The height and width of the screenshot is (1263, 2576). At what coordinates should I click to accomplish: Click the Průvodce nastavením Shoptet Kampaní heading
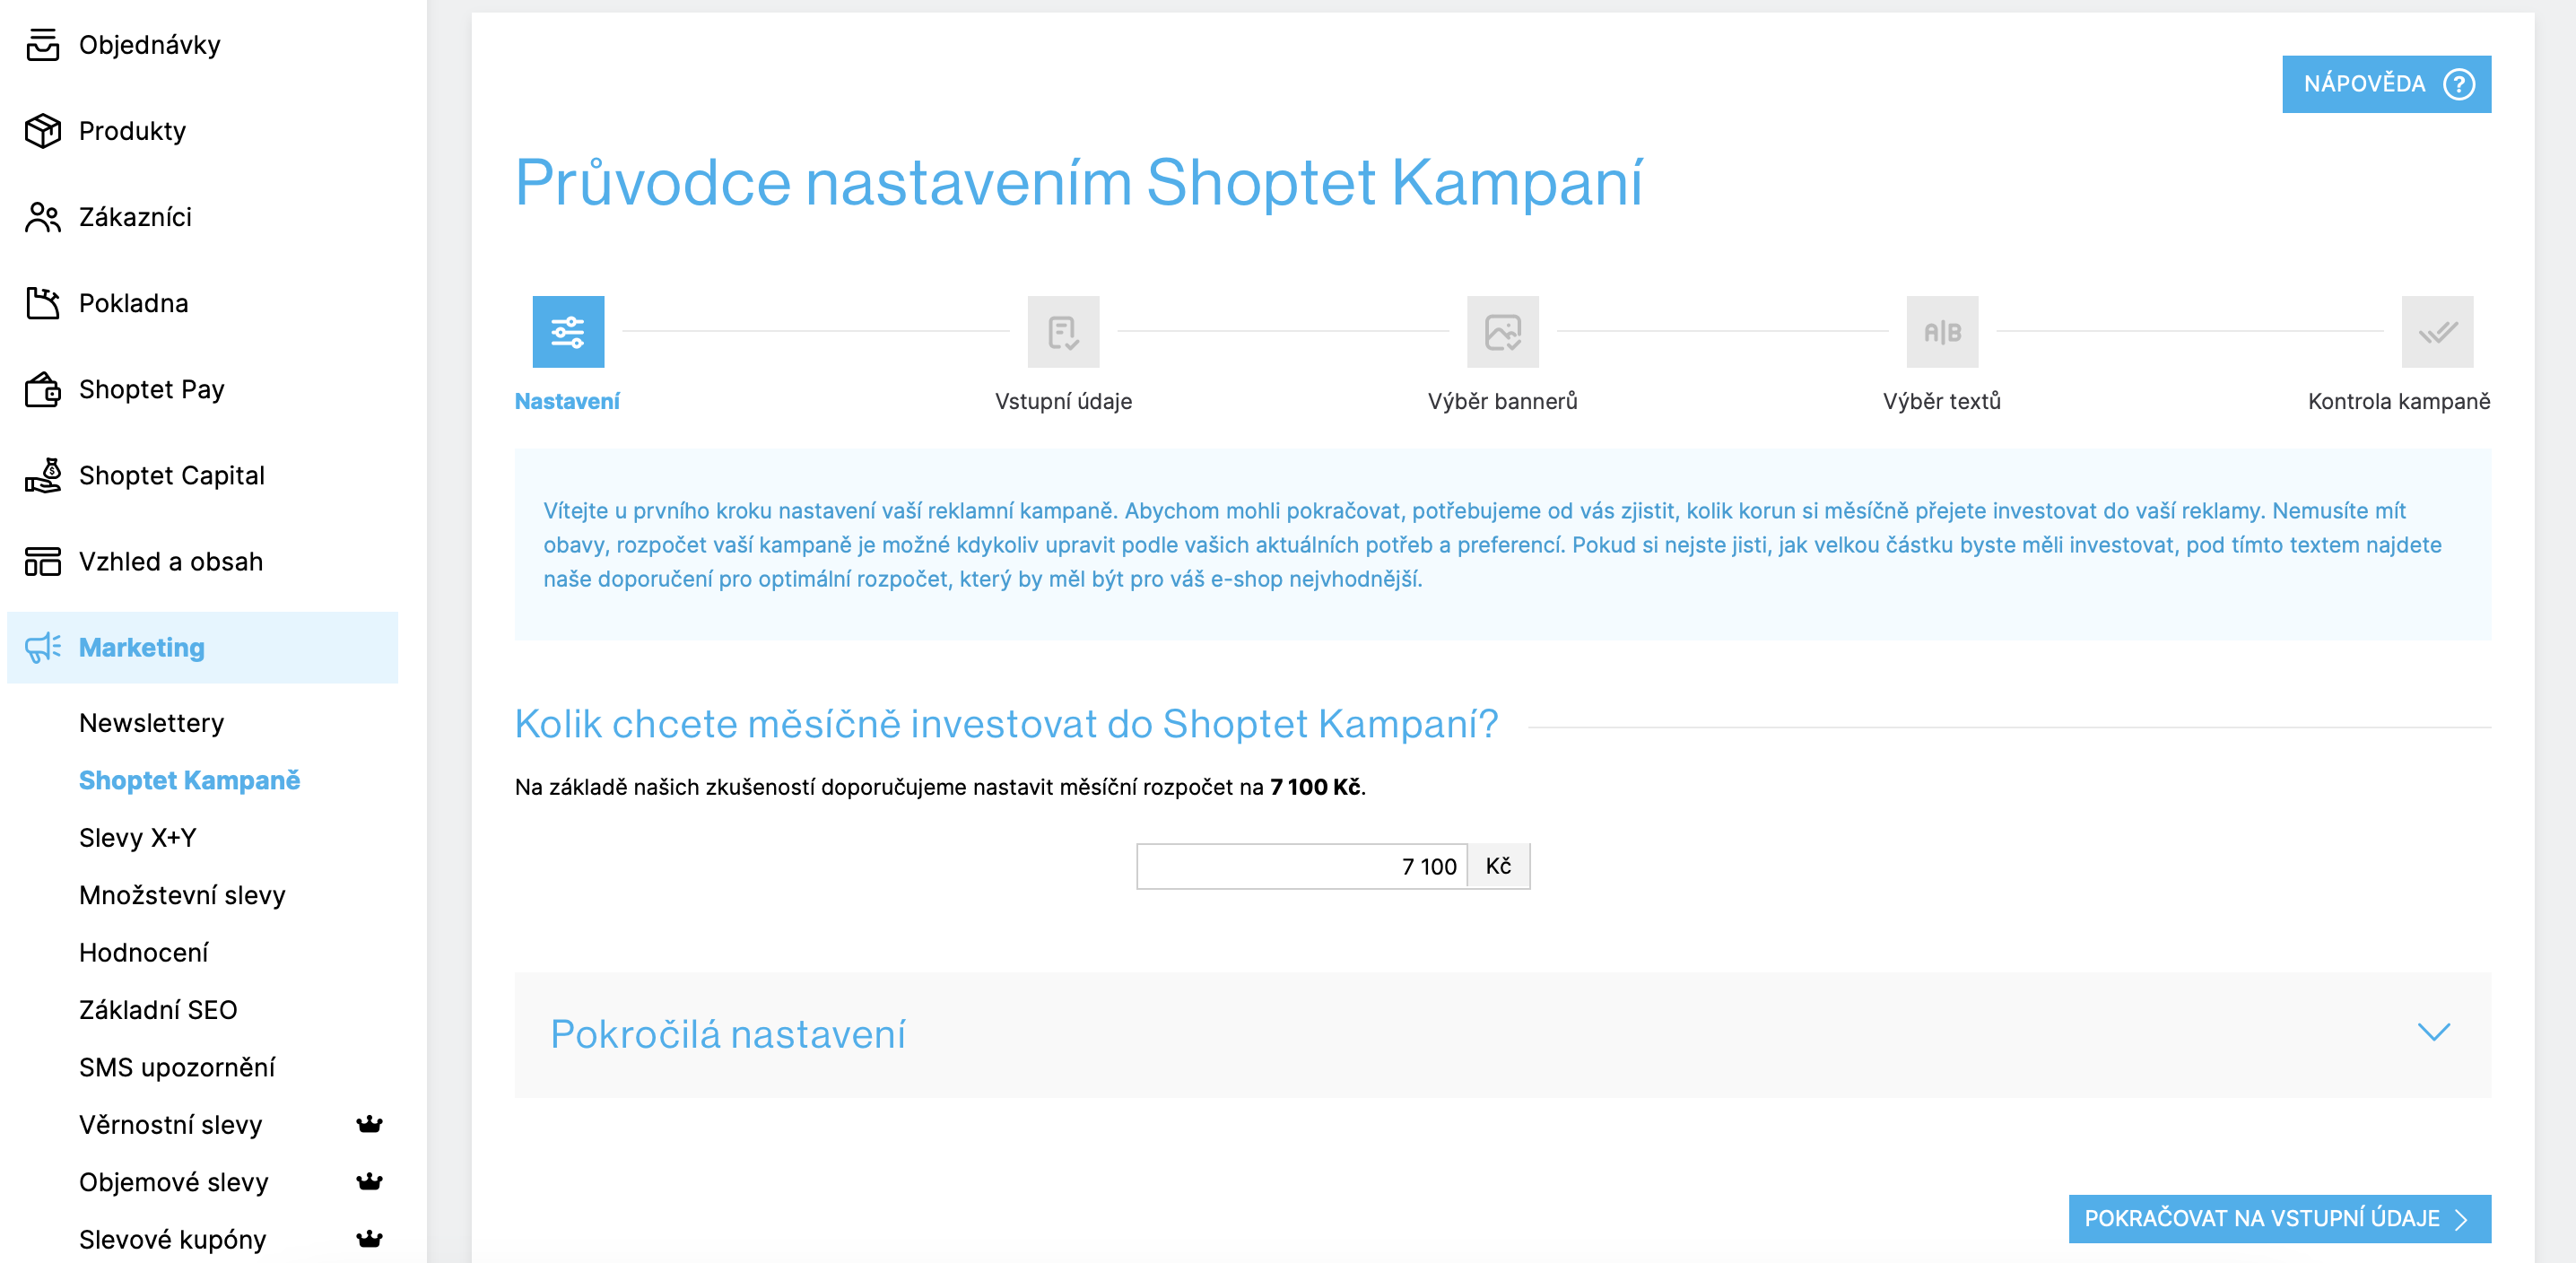pos(1079,183)
